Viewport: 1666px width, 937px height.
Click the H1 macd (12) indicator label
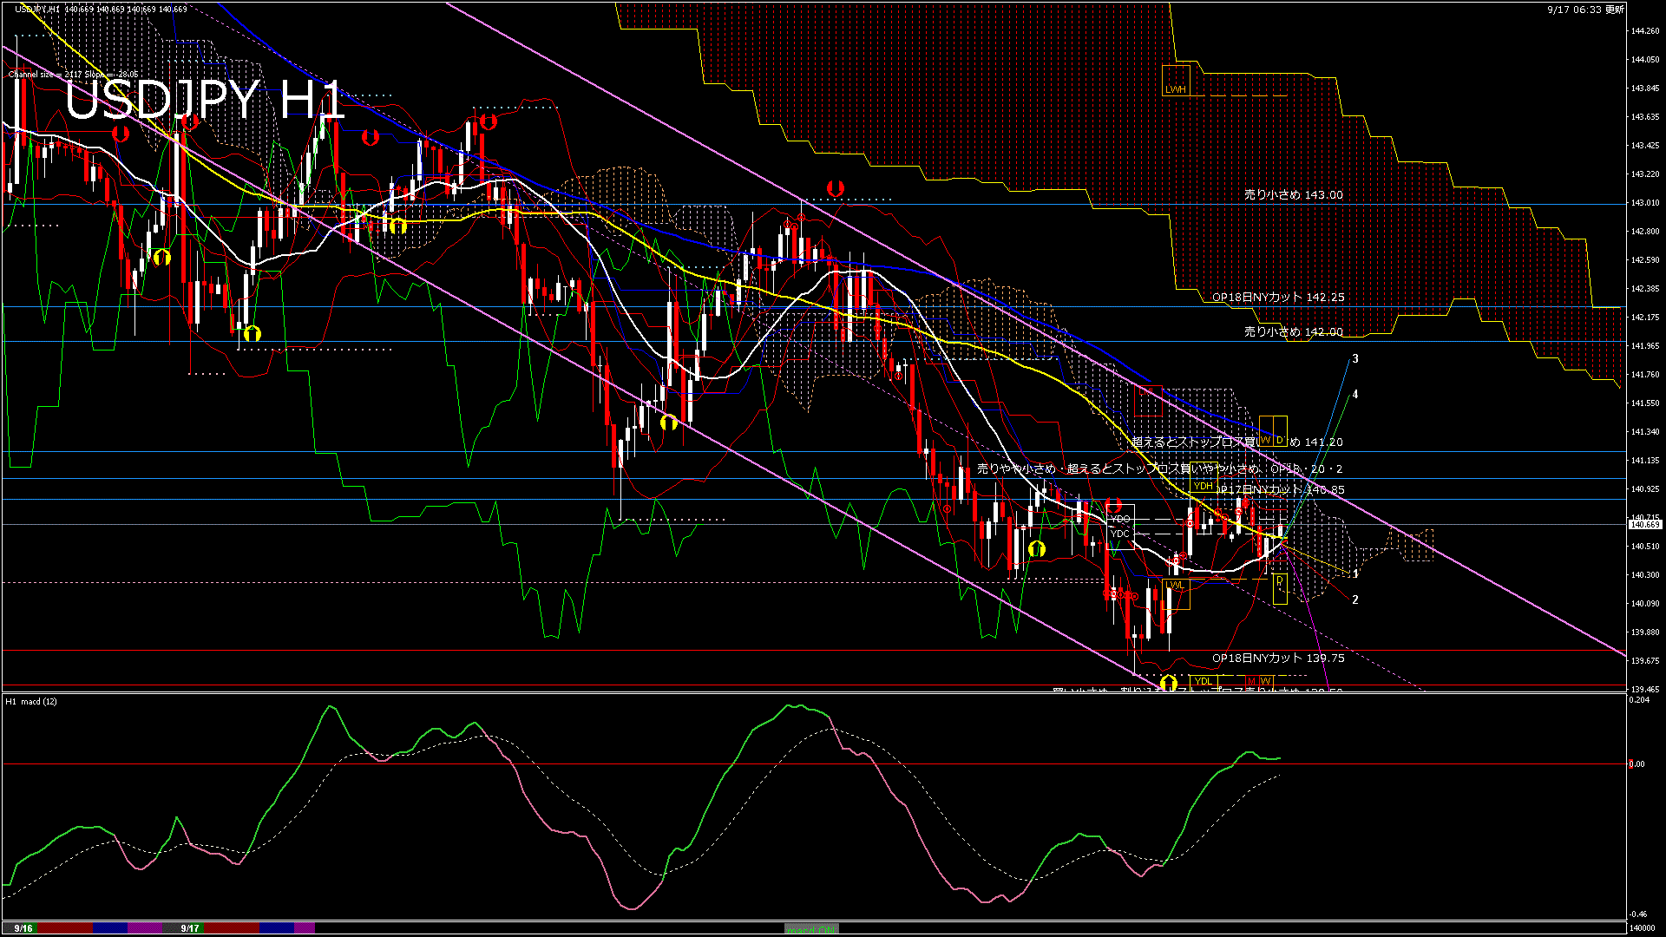coord(31,701)
